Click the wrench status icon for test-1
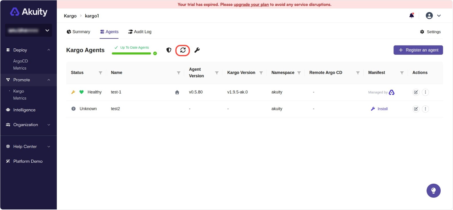 coord(73,92)
